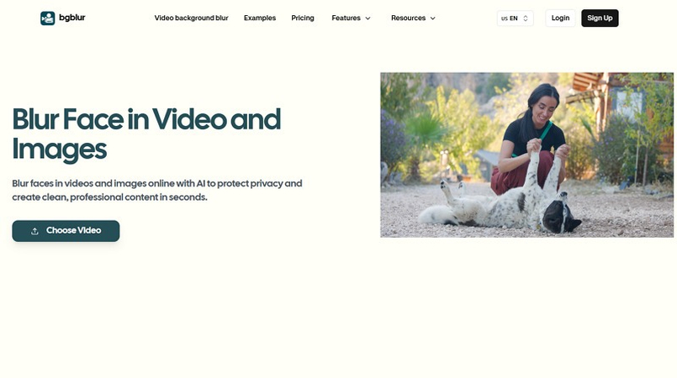Open the US EN language dropdown
This screenshot has width=677, height=378.
pyautogui.click(x=515, y=18)
